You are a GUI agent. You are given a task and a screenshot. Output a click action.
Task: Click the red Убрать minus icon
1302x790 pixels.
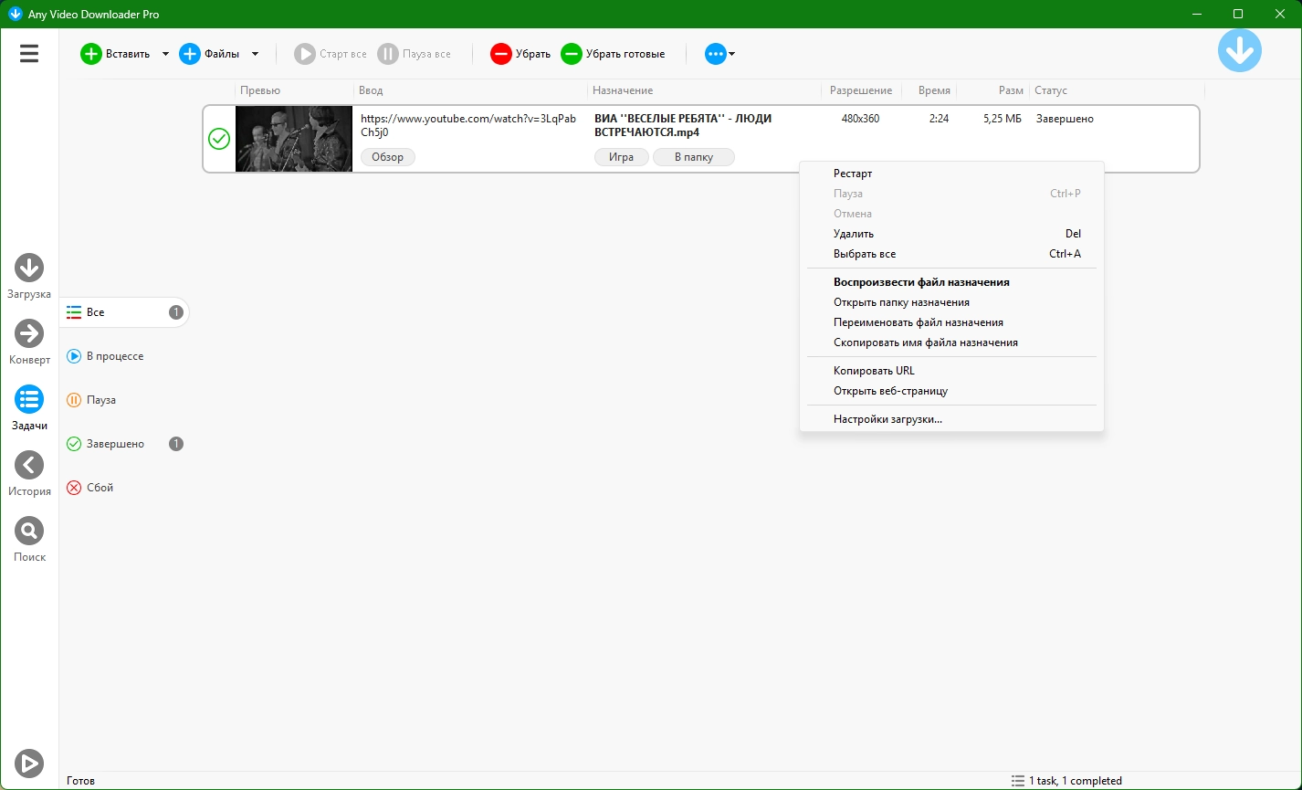click(x=501, y=54)
